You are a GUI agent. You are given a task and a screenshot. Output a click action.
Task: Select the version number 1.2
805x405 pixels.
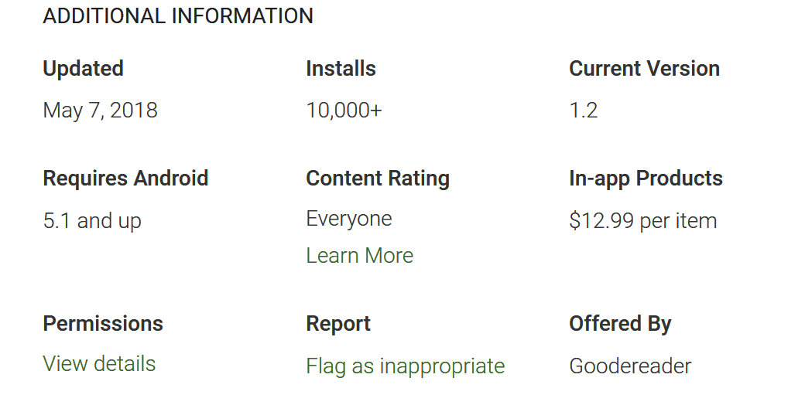583,111
